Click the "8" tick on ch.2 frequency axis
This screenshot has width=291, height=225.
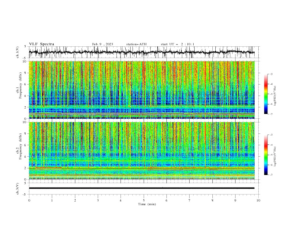coord(26,134)
